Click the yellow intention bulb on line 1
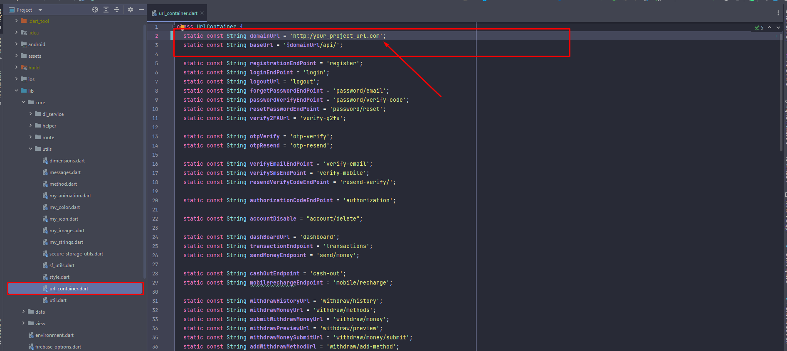 click(x=182, y=27)
